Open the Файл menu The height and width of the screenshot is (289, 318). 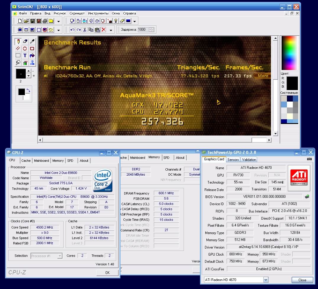(23, 13)
